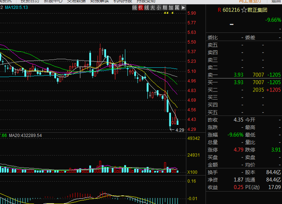Screen dimensions: 282x204
Task: Click the single yellow star event marker
Action: point(173,13)
